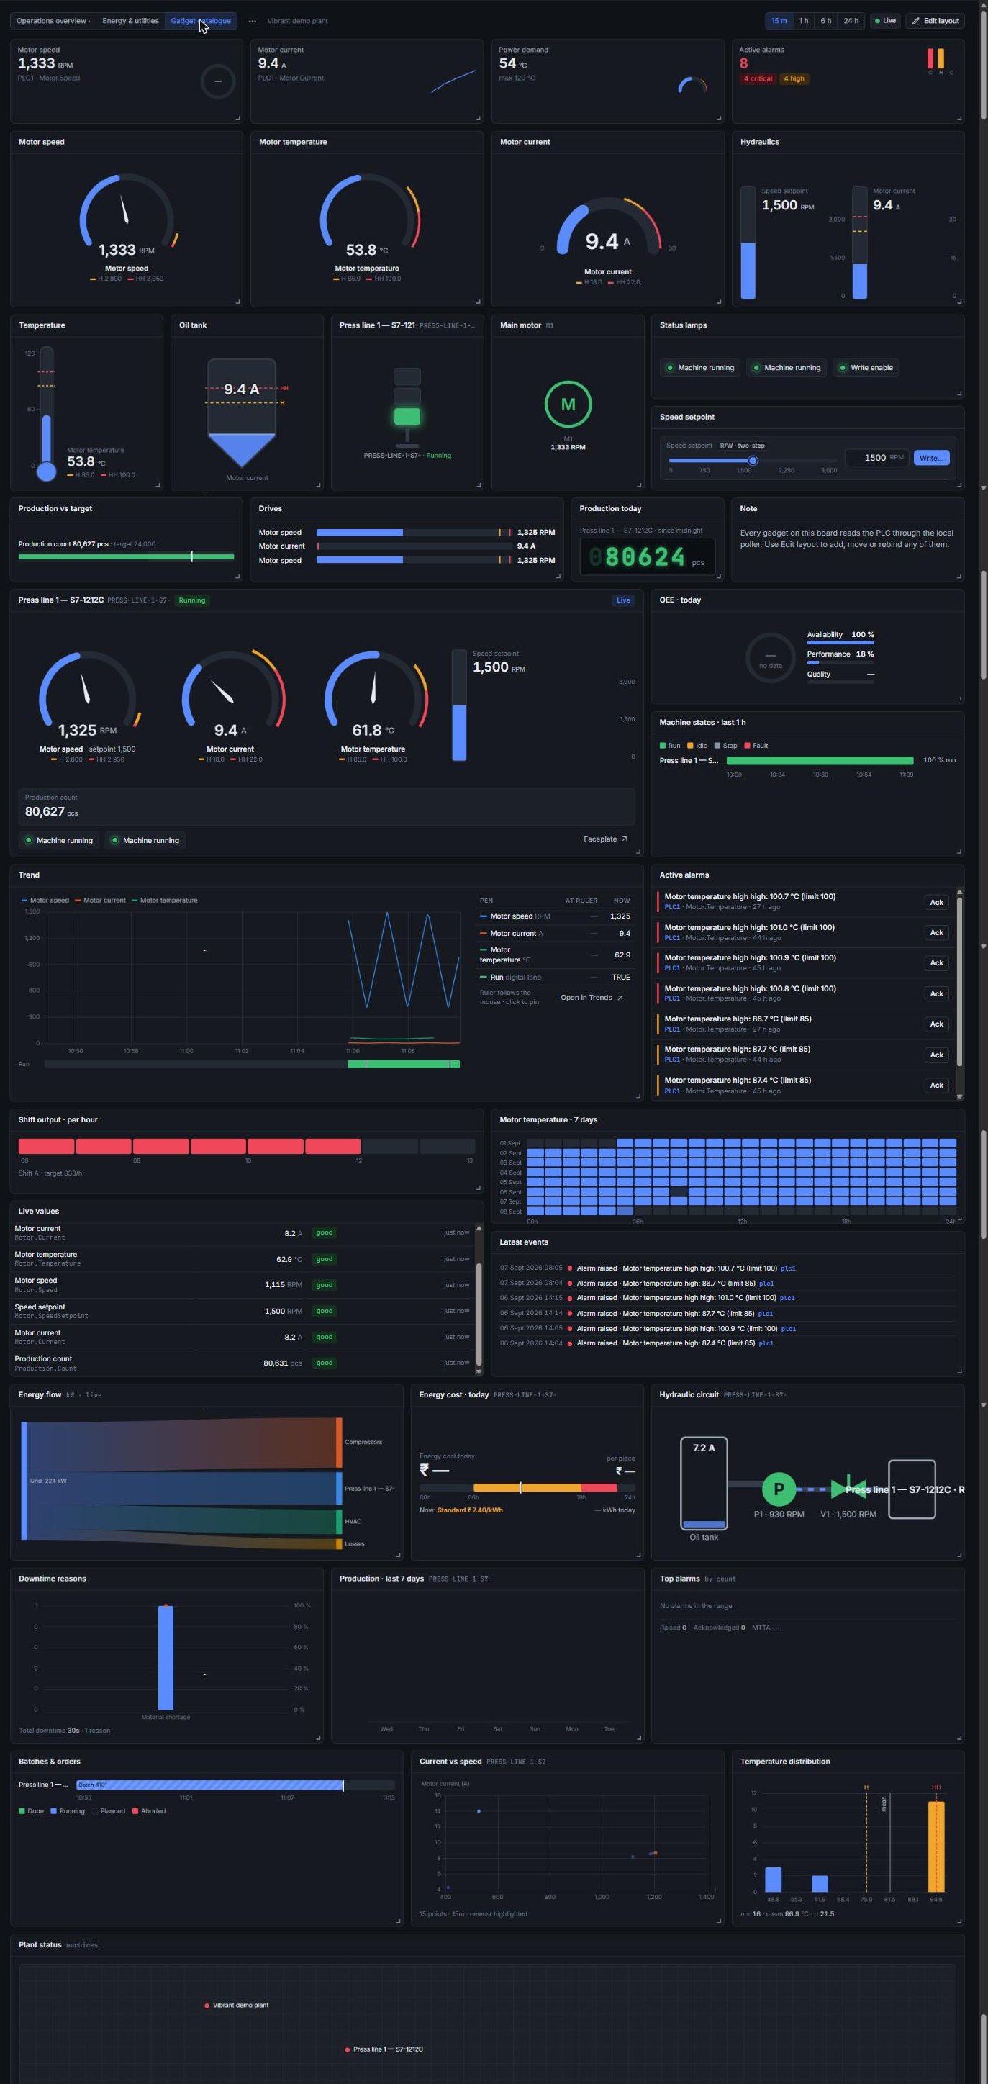988x2084 pixels.
Task: Click the Active alarms scroll down arrow
Action: coord(960,1096)
